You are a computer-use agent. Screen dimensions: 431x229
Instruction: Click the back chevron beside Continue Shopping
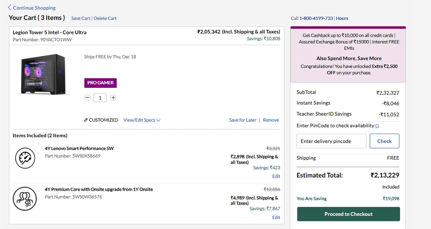[x=10, y=8]
